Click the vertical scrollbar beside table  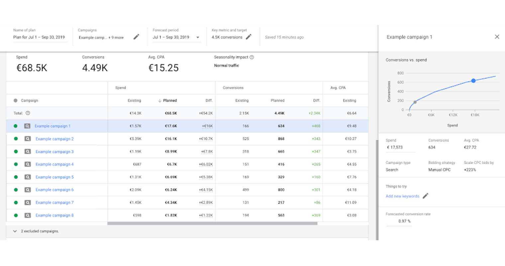377,190
